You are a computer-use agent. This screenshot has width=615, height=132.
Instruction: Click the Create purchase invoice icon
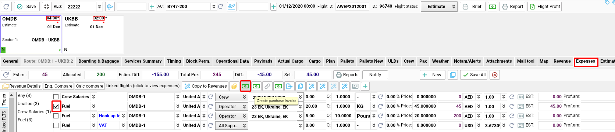coord(245,86)
